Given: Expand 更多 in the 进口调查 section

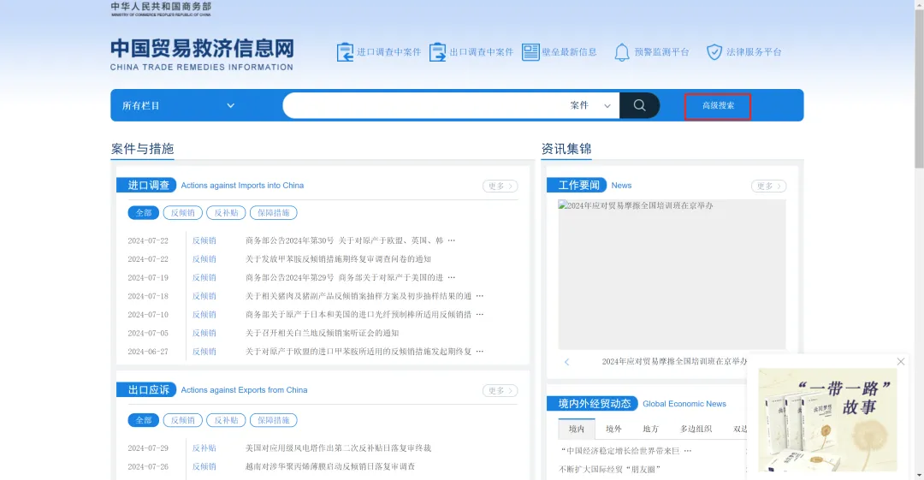Looking at the screenshot, I should point(500,186).
